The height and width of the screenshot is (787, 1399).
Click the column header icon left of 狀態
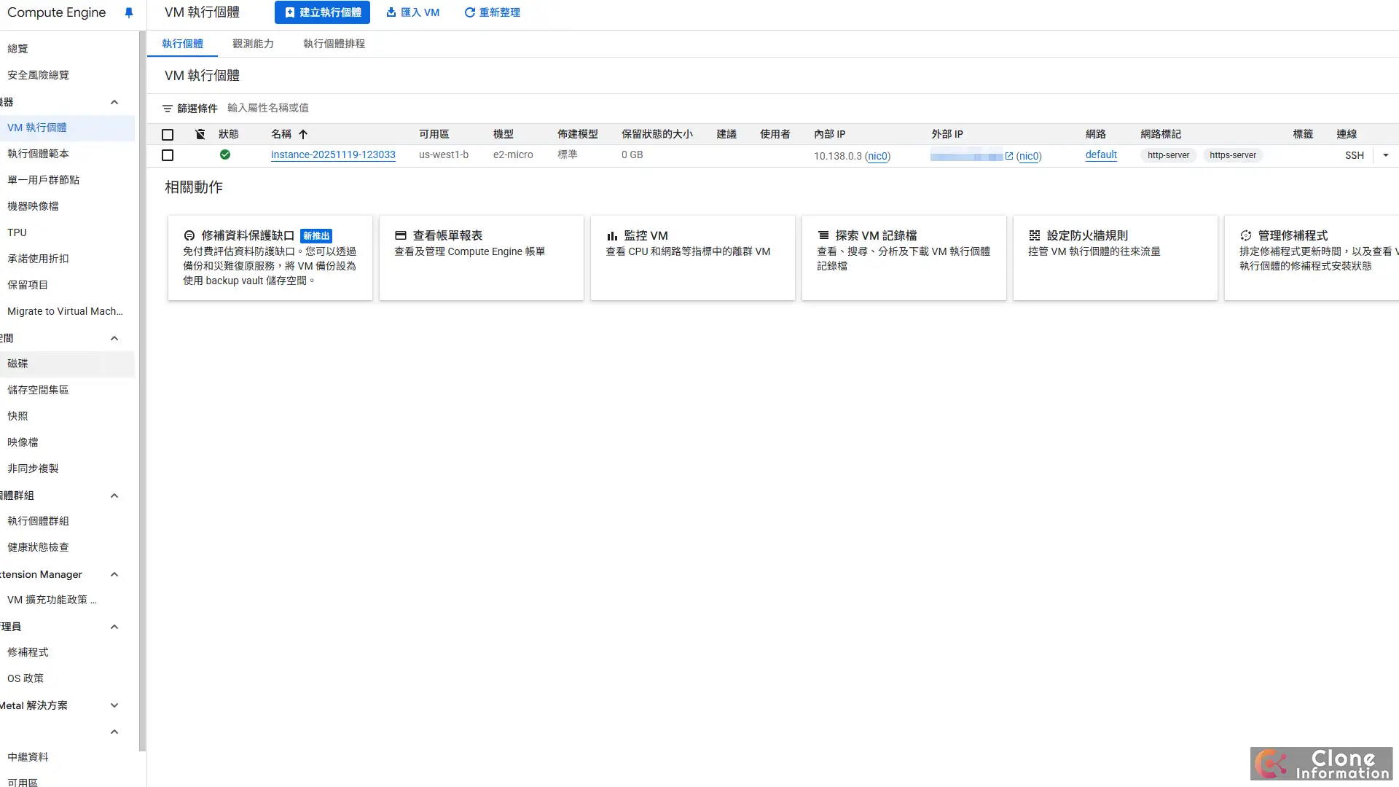200,134
